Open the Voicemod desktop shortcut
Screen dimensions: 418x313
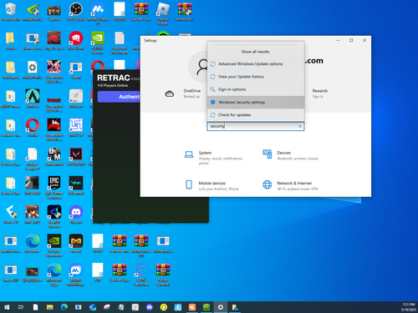point(76,185)
